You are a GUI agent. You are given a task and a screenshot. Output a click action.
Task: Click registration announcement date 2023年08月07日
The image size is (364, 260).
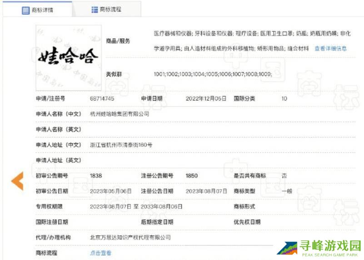[x=206, y=191]
